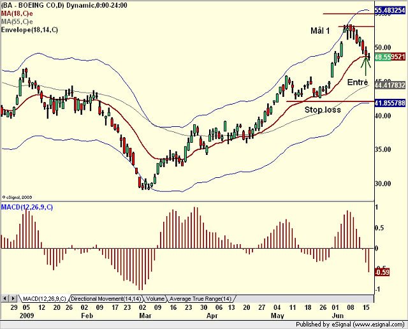Click the Mar month label on time axis

point(145,316)
